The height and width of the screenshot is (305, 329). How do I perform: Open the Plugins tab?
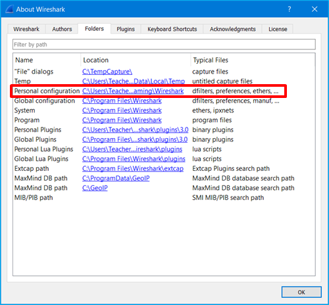click(126, 29)
